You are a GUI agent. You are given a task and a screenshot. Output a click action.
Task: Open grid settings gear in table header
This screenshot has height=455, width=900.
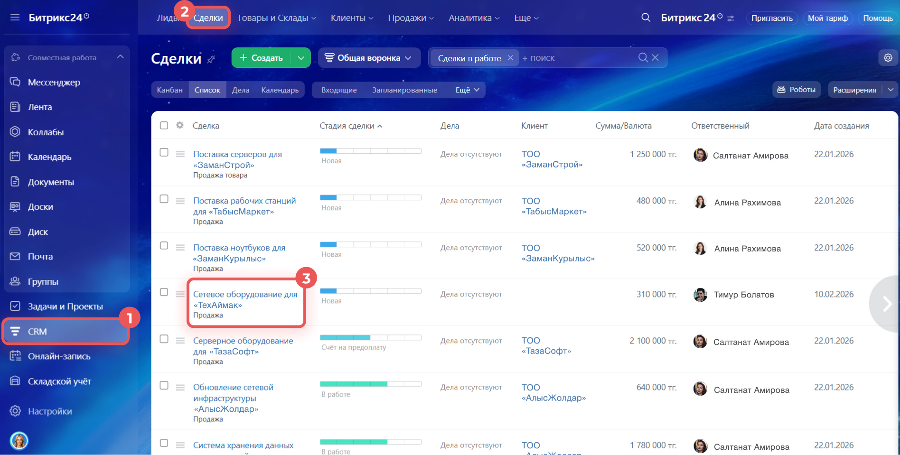click(179, 125)
